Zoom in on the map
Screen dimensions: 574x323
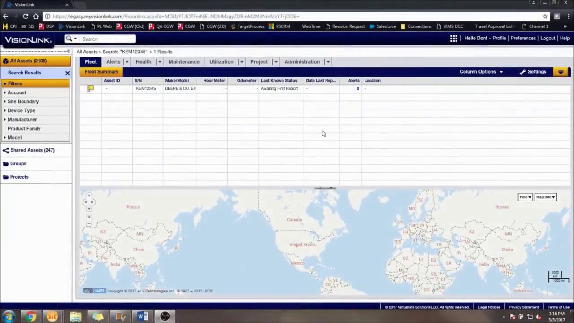[x=89, y=217]
